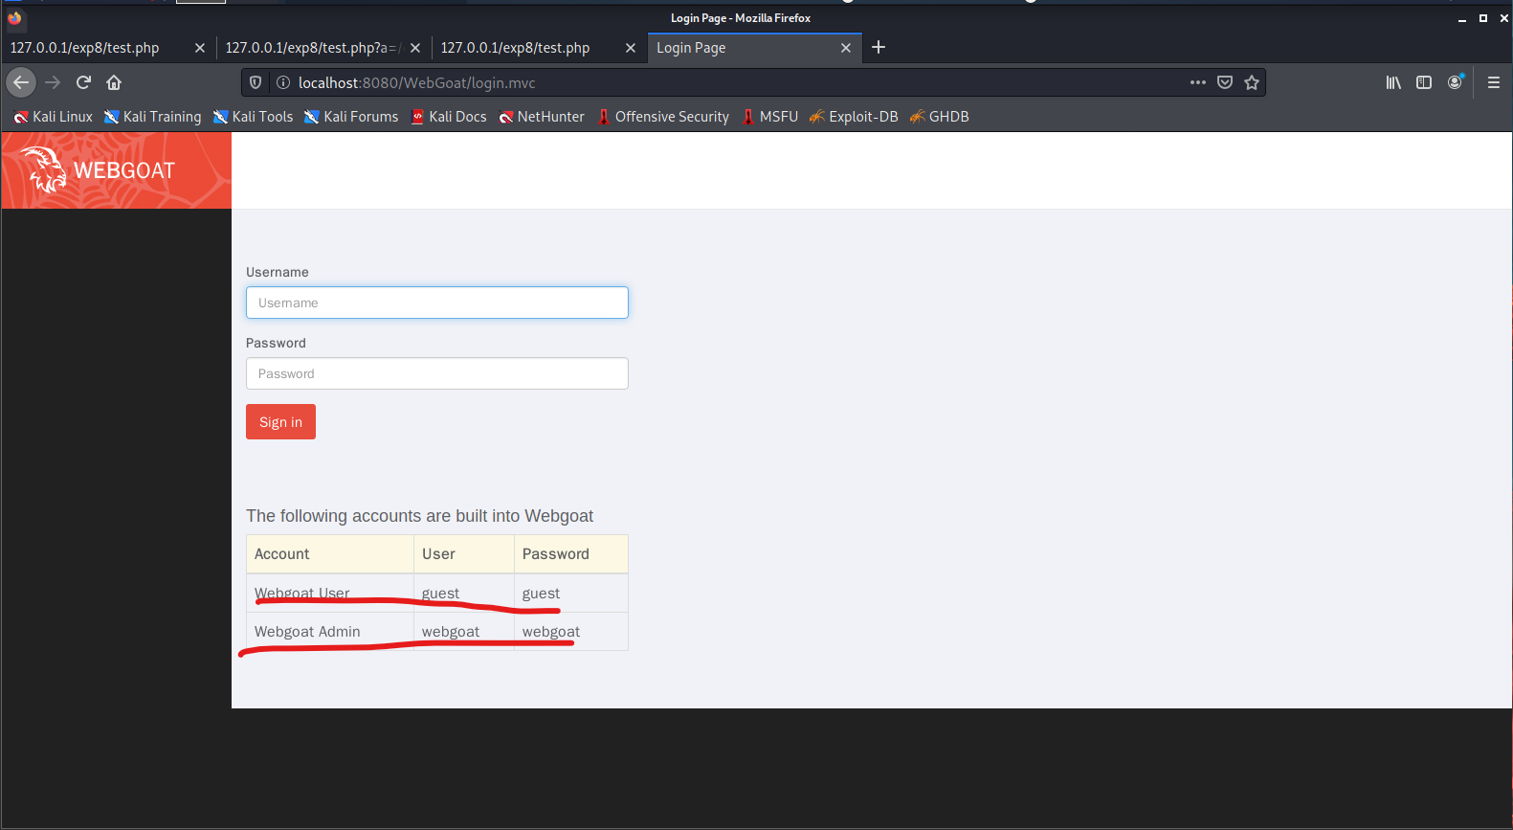Select the Password column header
Image resolution: width=1513 pixels, height=830 pixels.
click(x=571, y=554)
